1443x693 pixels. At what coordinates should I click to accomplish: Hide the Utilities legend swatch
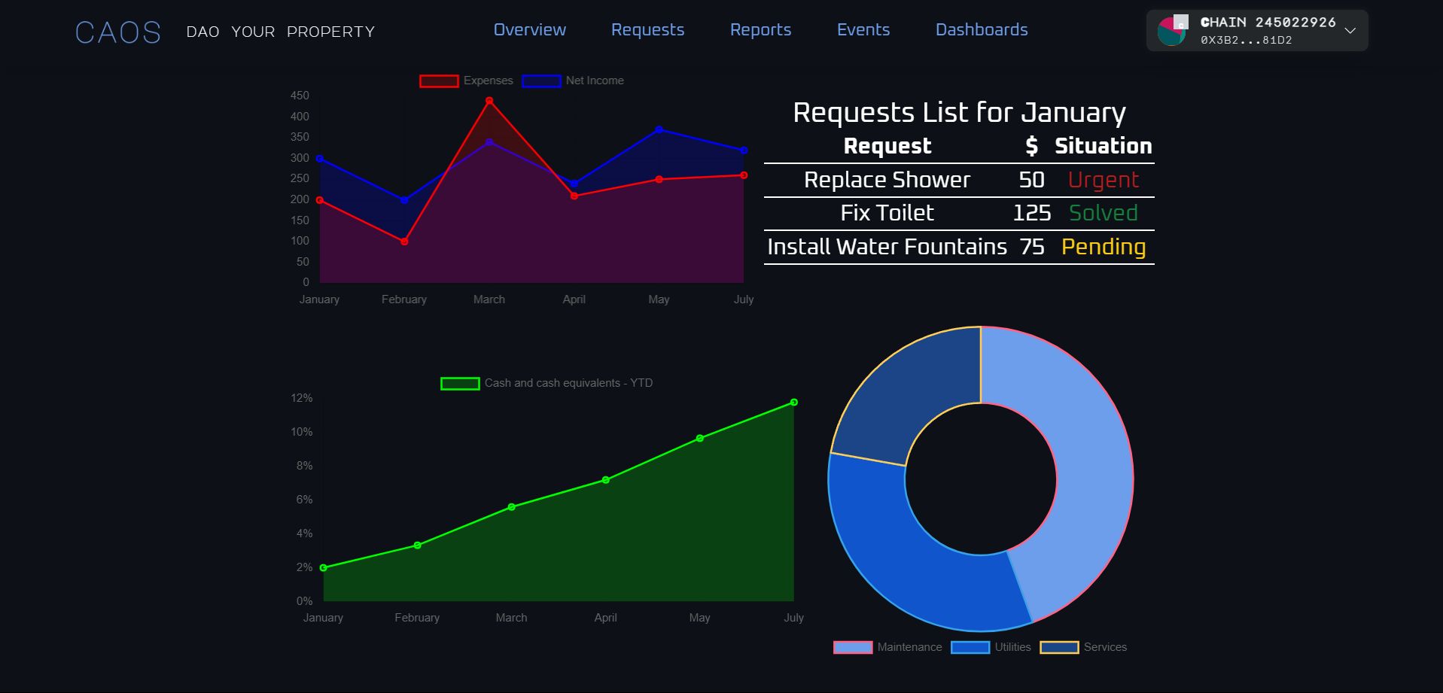[x=970, y=648]
